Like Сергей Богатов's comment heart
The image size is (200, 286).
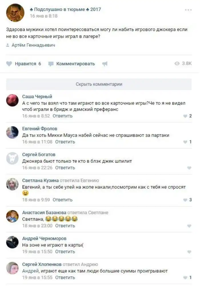click(x=189, y=168)
